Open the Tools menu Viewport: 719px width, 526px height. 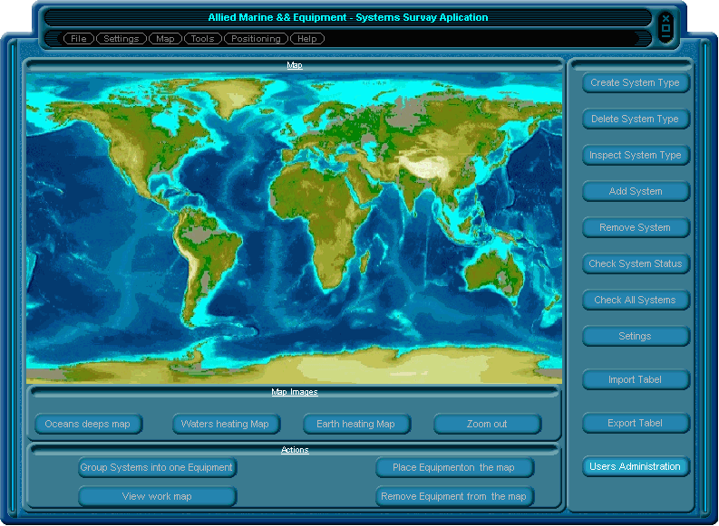[202, 39]
